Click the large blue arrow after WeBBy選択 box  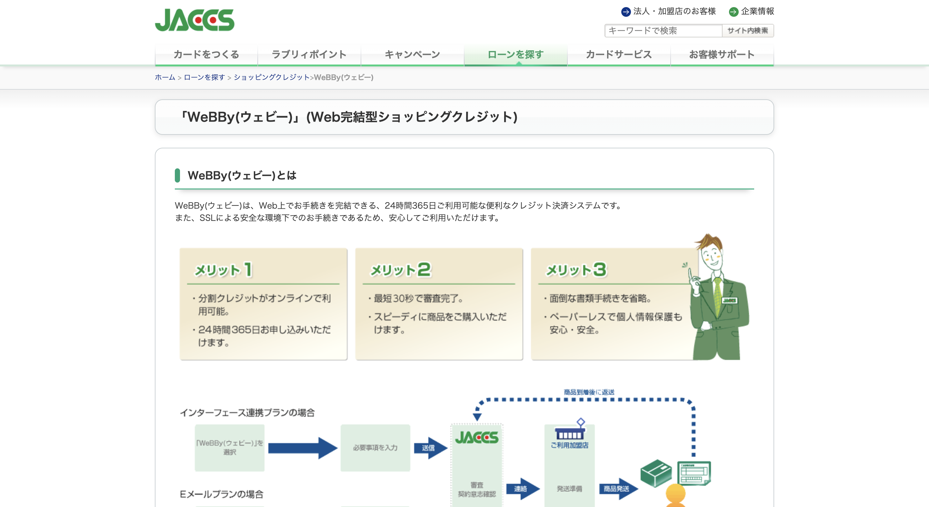click(303, 448)
